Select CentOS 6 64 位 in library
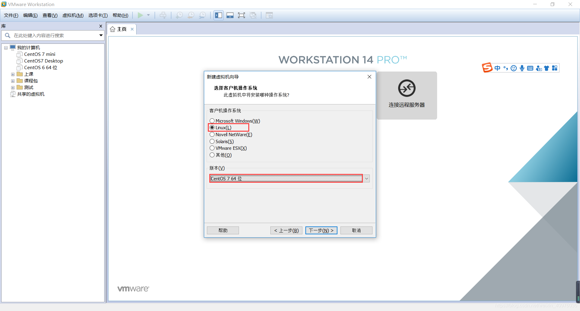The height and width of the screenshot is (311, 580). 40,68
